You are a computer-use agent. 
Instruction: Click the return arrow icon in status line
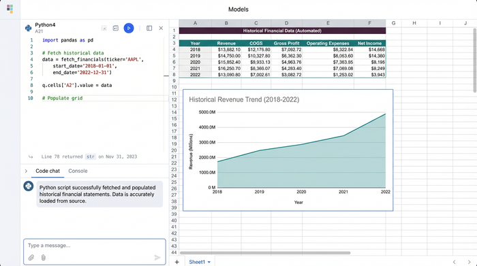pos(31,156)
